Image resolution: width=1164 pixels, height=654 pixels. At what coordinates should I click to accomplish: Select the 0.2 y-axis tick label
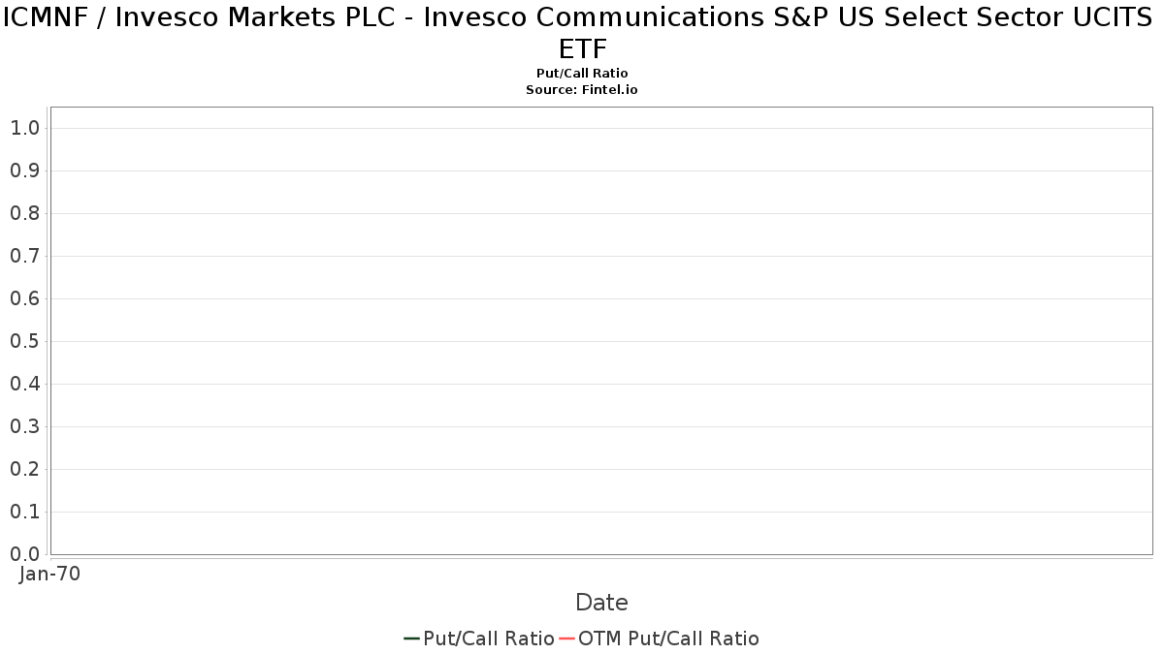[24, 469]
